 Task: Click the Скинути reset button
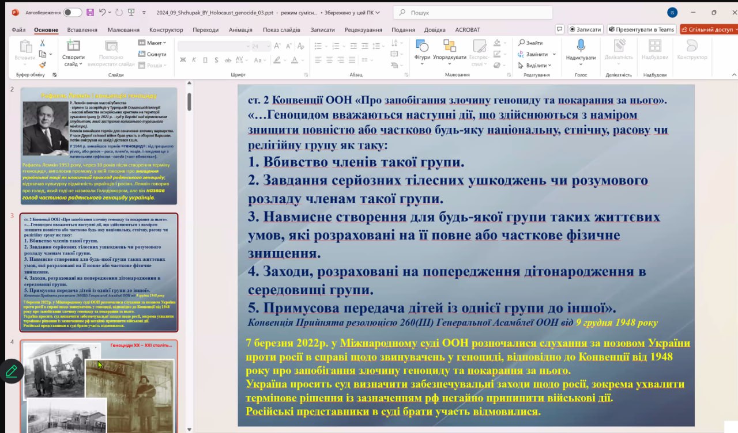coord(152,54)
